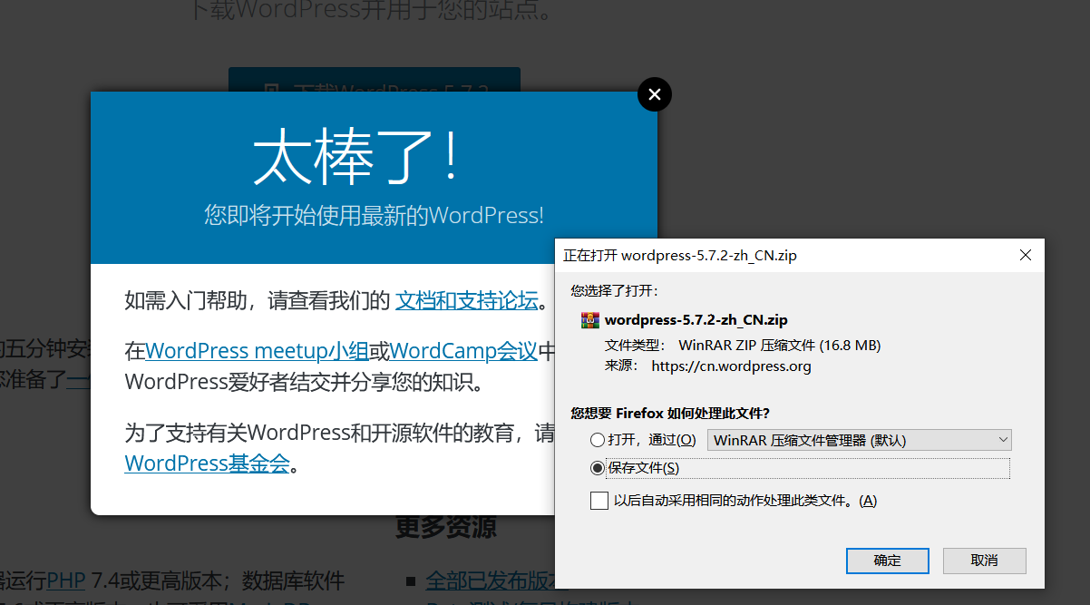Enable 以后自动采用相同的动作处理此类文件 checkbox
This screenshot has width=1090, height=605.
tap(599, 500)
